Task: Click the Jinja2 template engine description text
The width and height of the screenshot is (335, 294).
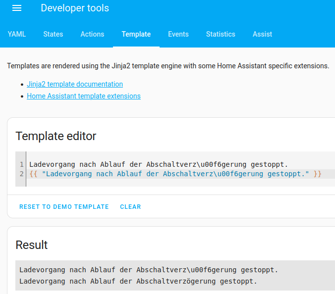Action: 168,66
